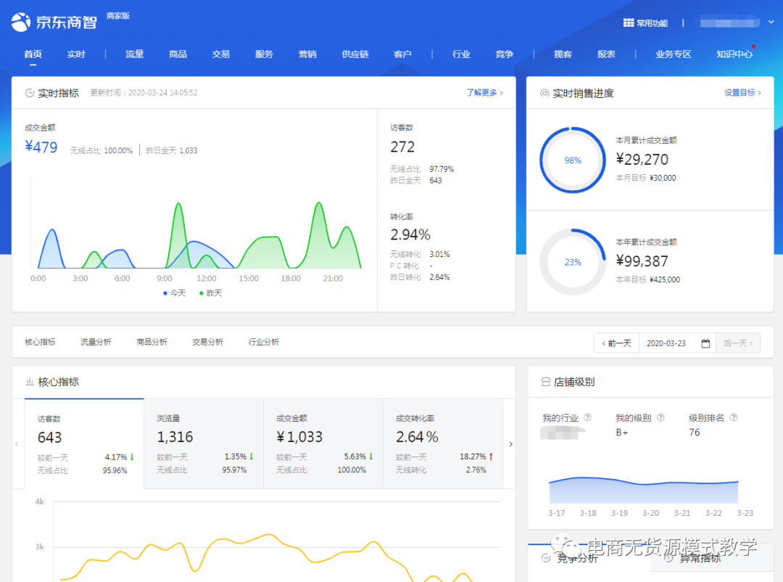The height and width of the screenshot is (582, 783).
Task: Switch to the 核心指标 section tab
Action: 40,342
